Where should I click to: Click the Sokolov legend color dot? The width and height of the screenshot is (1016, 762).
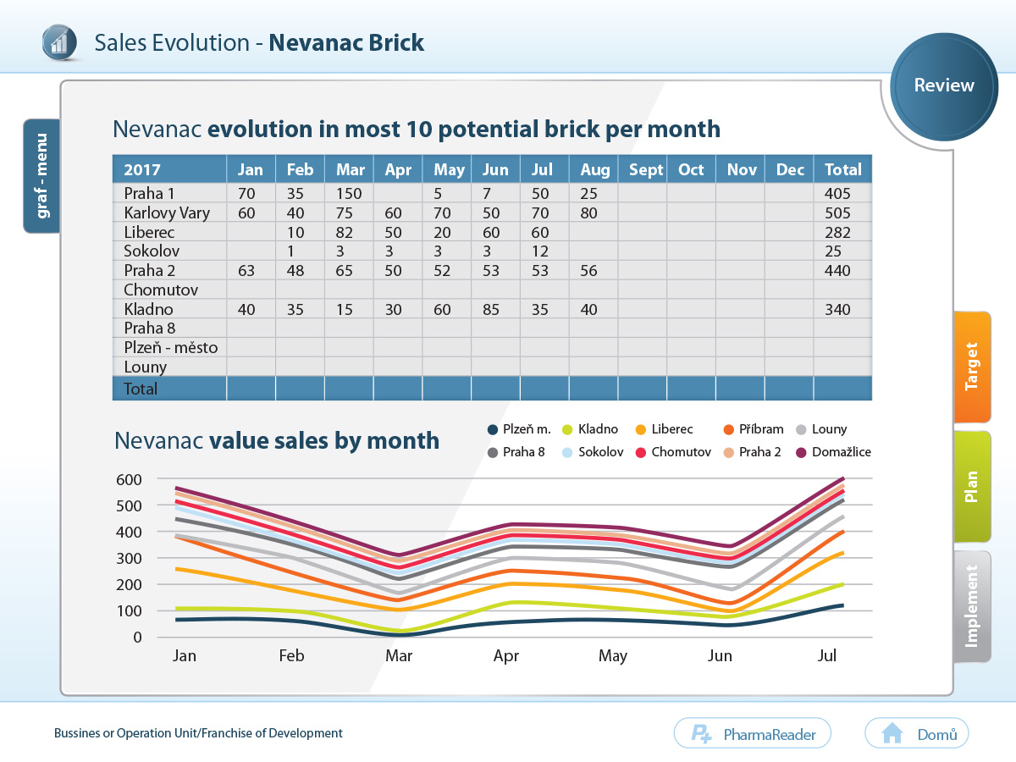click(568, 452)
